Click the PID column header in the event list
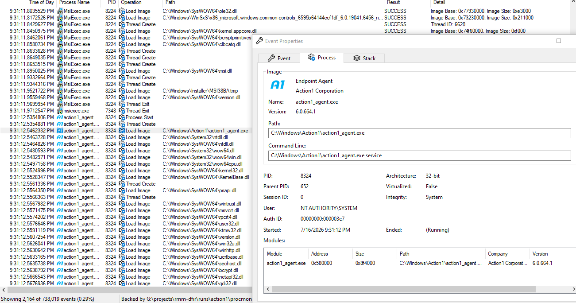Viewport: 576px width, 303px height. [111, 3]
